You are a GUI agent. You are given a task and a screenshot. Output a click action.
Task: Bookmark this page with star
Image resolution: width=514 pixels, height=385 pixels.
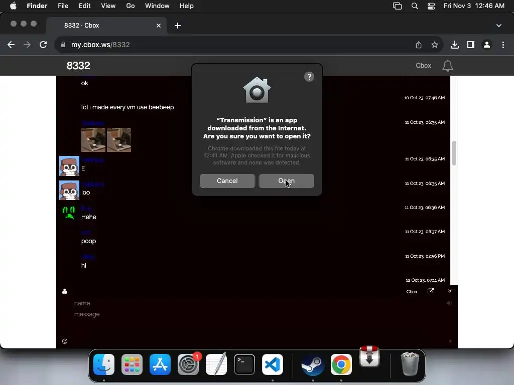[435, 45]
